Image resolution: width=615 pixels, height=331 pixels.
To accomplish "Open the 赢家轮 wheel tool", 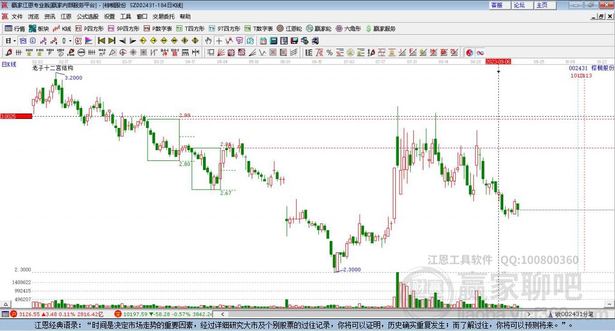I will (x=318, y=29).
